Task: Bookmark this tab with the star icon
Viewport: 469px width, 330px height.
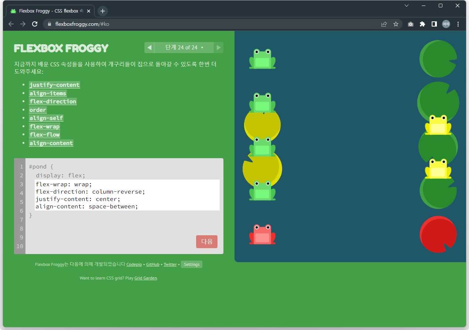Action: point(396,24)
